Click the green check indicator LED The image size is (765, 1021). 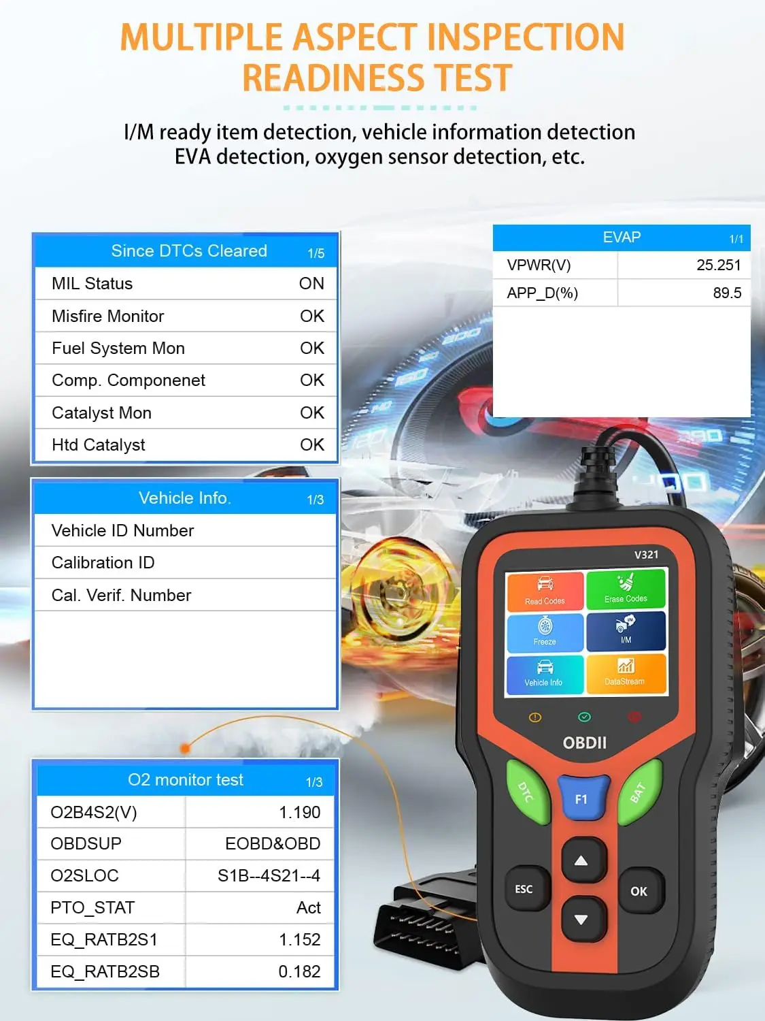(x=584, y=717)
